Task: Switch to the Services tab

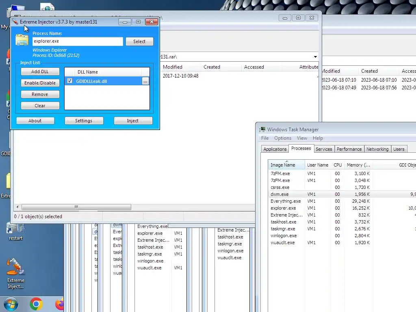Action: (324, 149)
